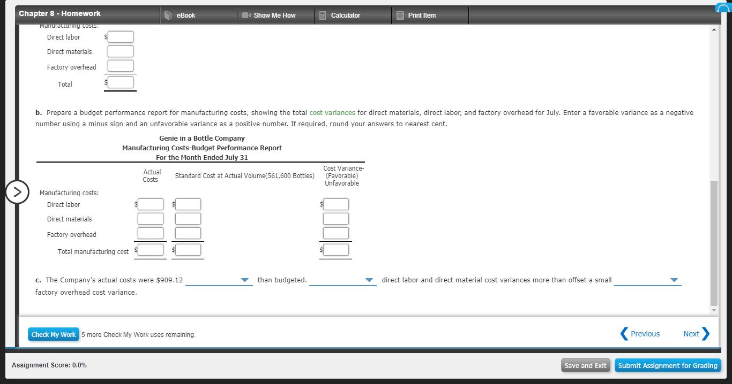Image resolution: width=732 pixels, height=384 pixels.
Task: Click top section Factory overhead input field
Action: coord(121,66)
